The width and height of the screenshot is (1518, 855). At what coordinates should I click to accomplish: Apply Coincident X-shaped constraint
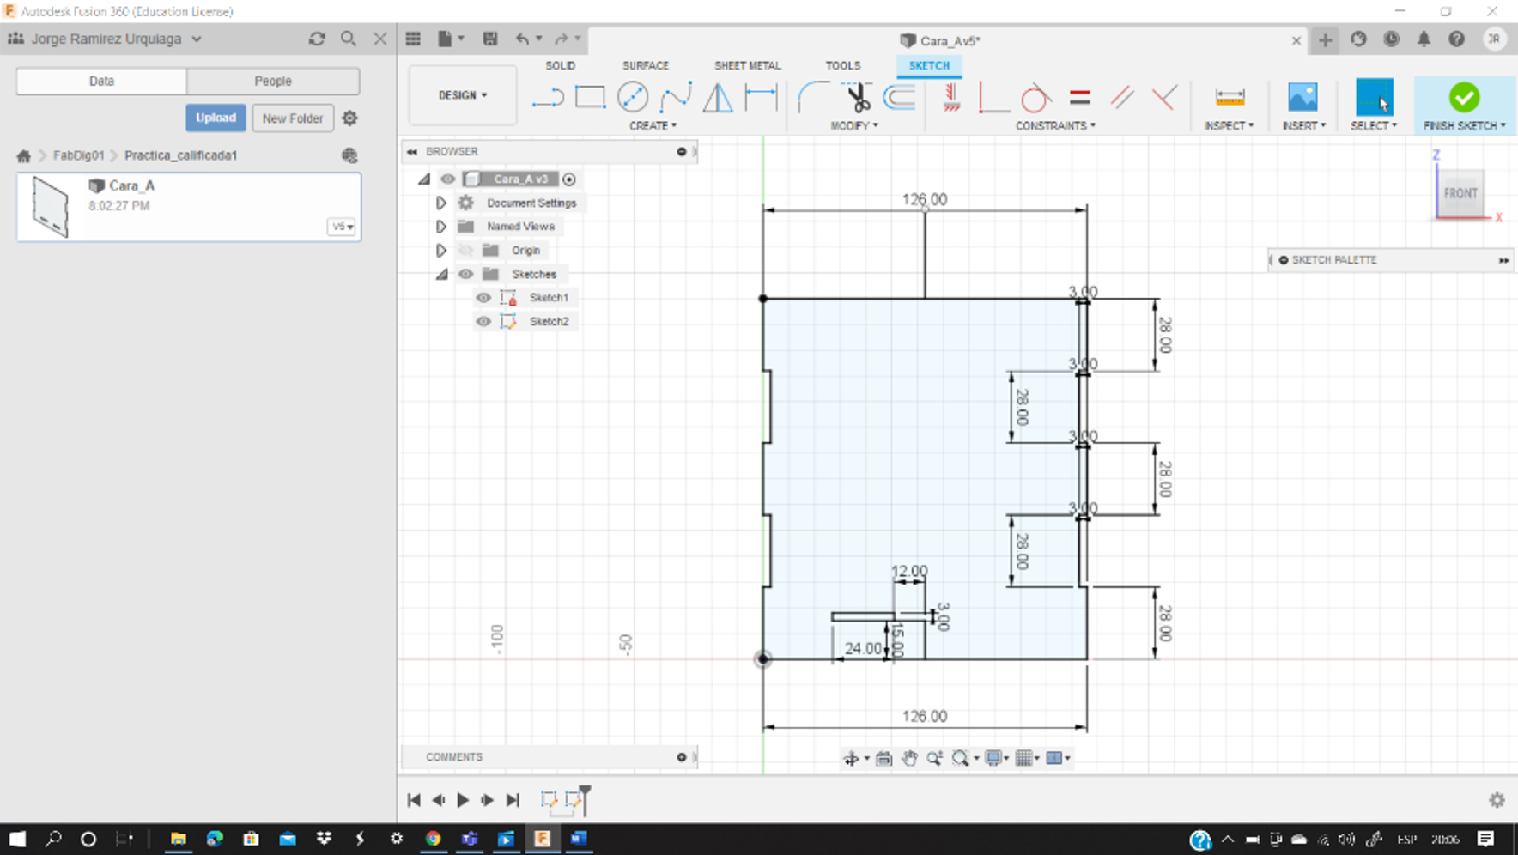(x=1164, y=97)
